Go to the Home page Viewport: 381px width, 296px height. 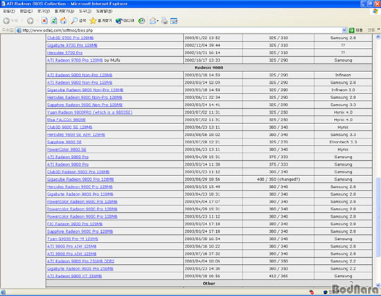(x=64, y=21)
